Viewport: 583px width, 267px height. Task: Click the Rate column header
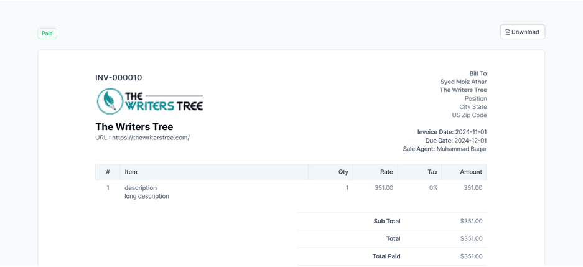tap(386, 172)
